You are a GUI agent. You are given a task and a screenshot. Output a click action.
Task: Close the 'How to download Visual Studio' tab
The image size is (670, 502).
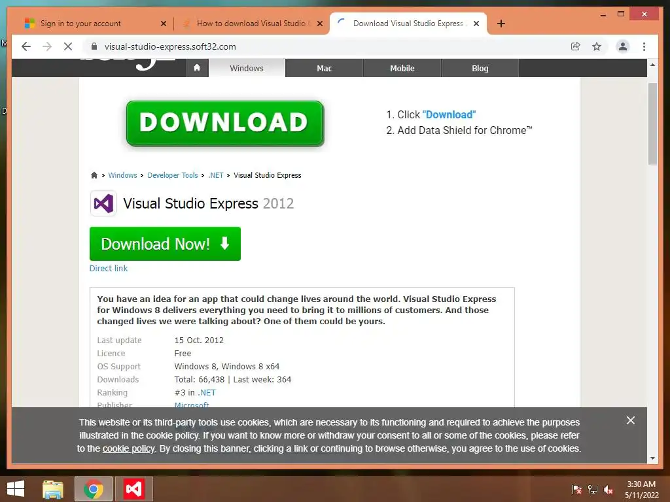tap(319, 24)
